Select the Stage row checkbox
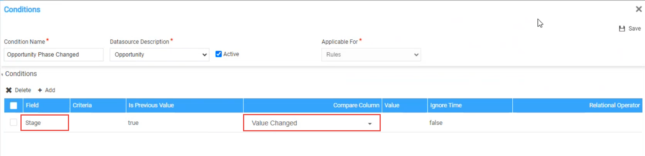Viewport: 645px width, 156px height. click(14, 122)
